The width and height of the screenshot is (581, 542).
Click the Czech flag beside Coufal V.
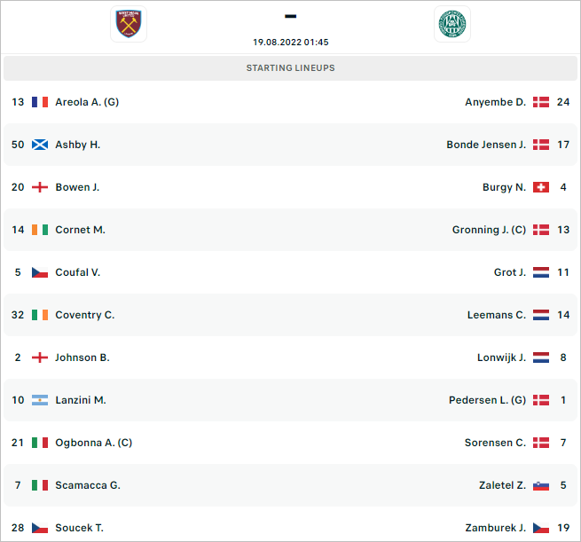[40, 272]
